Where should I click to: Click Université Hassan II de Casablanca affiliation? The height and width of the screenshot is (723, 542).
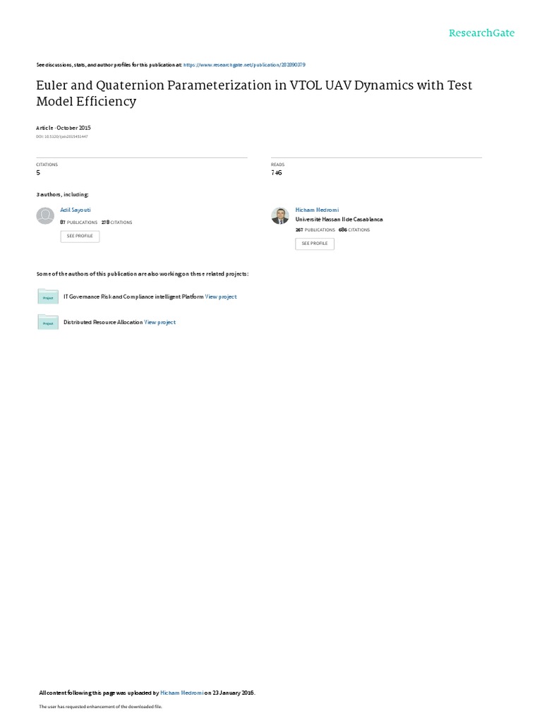tap(339, 220)
